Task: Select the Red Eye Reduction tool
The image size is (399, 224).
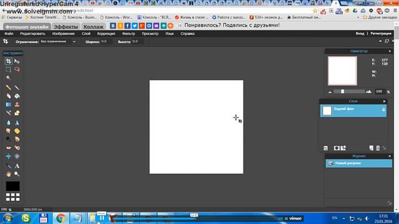Action: (8, 147)
